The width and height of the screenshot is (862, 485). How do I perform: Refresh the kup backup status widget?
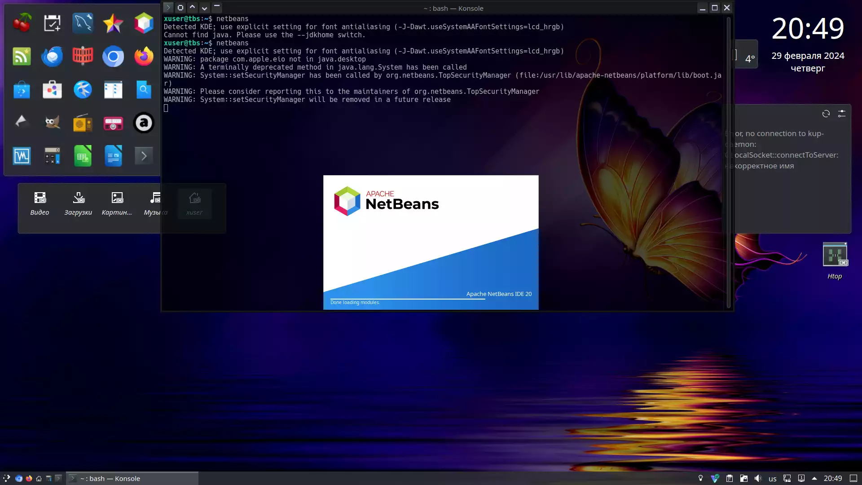pyautogui.click(x=826, y=114)
